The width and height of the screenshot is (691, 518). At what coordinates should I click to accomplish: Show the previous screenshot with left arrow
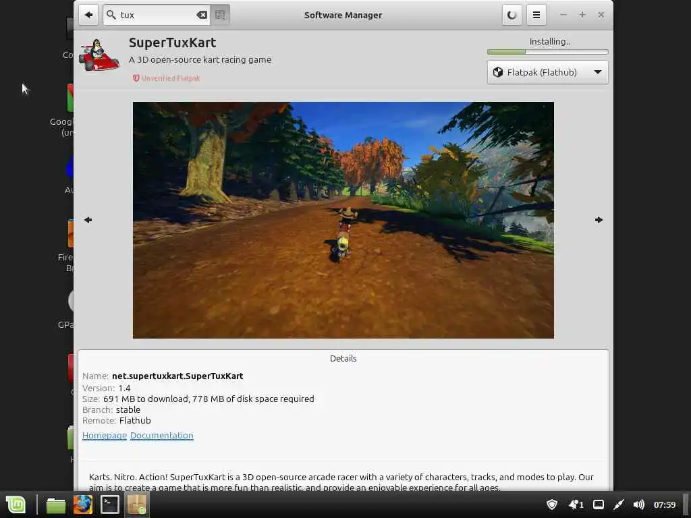pyautogui.click(x=88, y=220)
